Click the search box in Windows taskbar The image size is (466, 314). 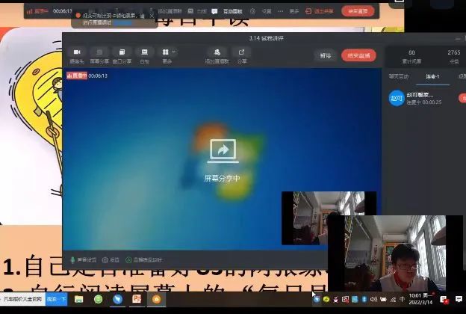point(22,299)
